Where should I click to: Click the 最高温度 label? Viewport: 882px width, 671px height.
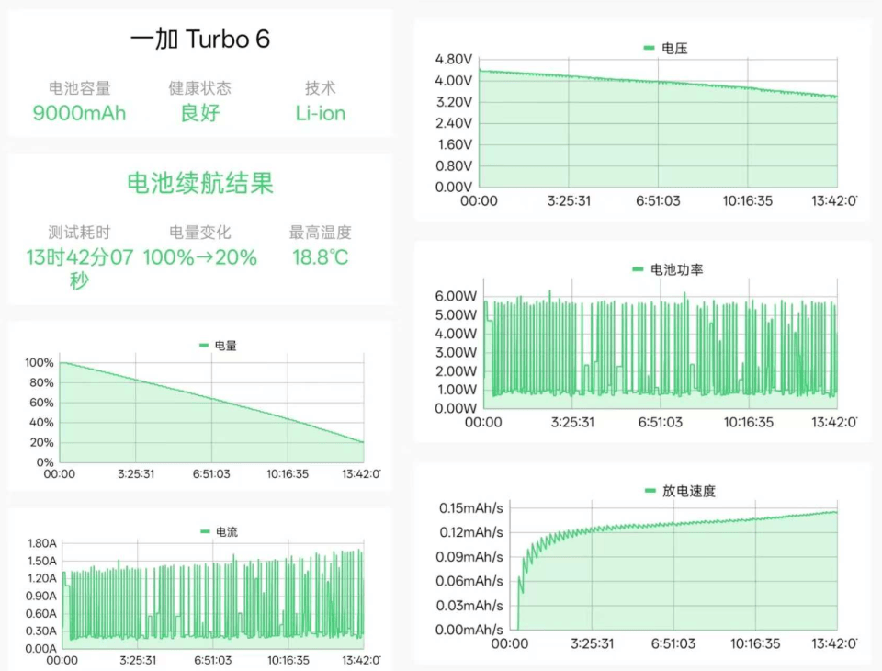pos(320,233)
